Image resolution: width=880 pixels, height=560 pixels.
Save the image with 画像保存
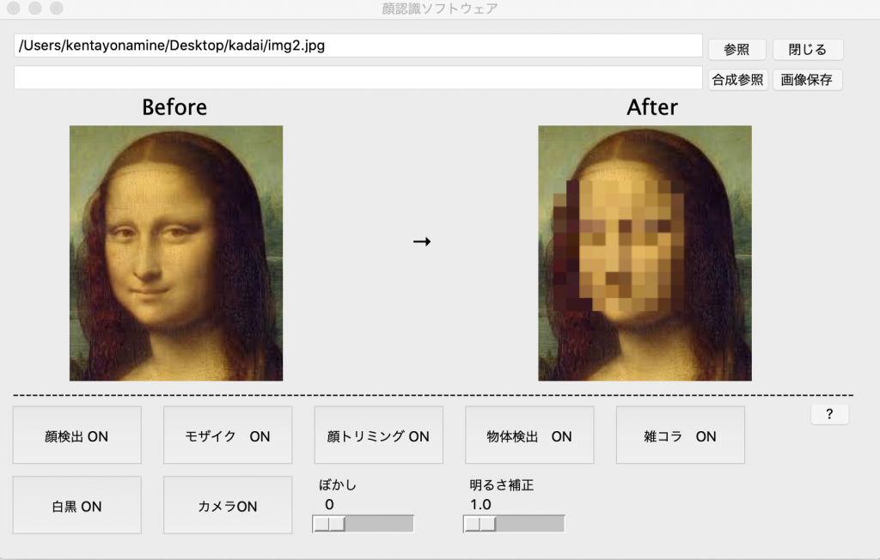(807, 80)
